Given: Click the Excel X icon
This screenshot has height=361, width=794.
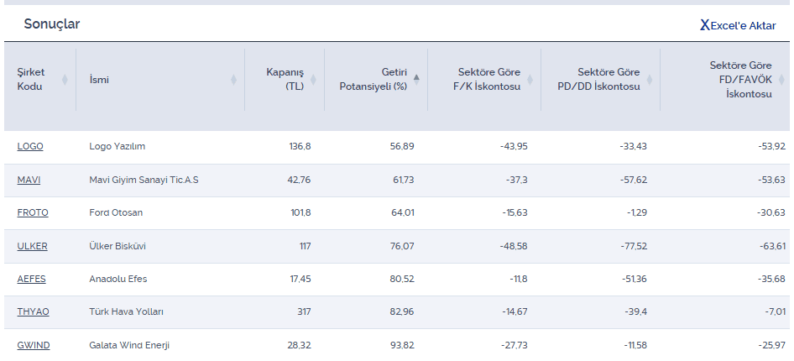Looking at the screenshot, I should pos(704,25).
